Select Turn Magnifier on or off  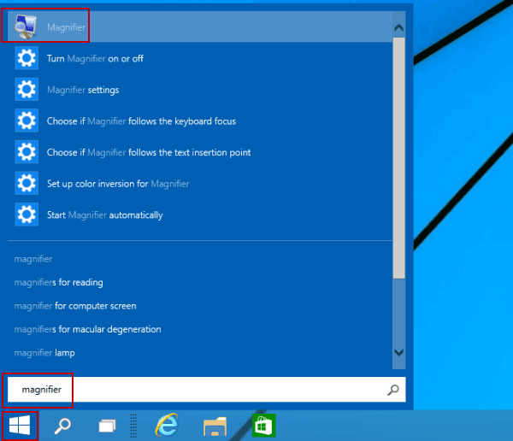(95, 59)
